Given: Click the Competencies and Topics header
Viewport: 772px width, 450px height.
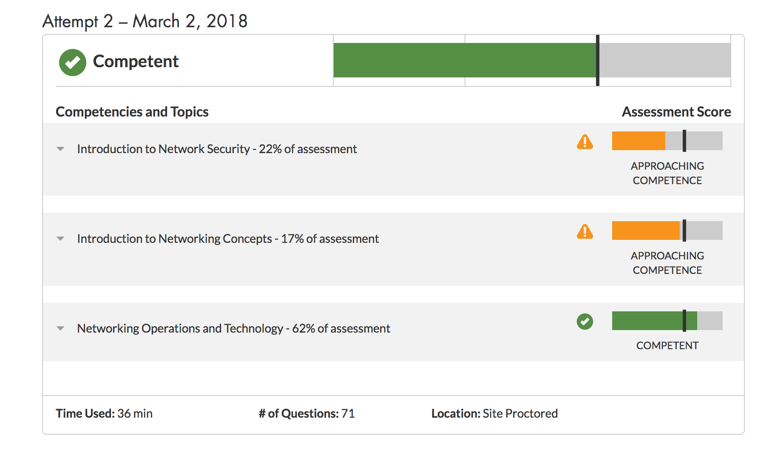Looking at the screenshot, I should pyautogui.click(x=132, y=112).
